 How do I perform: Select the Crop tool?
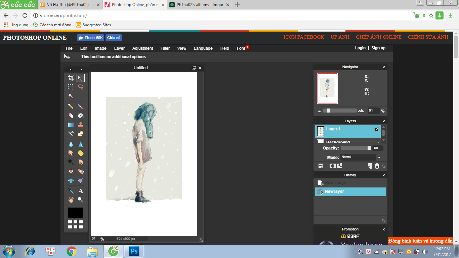[x=71, y=78]
